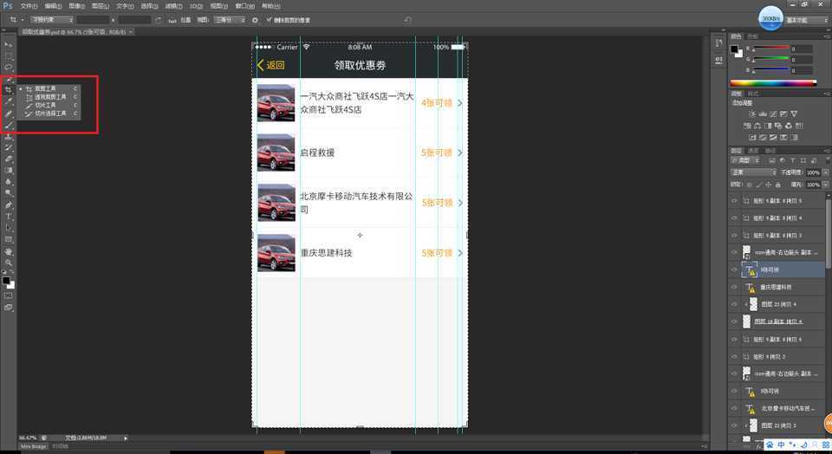Image resolution: width=832 pixels, height=454 pixels.
Task: Hide the 矩形 9 副本 8 拷贝 3 layer
Action: pyautogui.click(x=734, y=235)
